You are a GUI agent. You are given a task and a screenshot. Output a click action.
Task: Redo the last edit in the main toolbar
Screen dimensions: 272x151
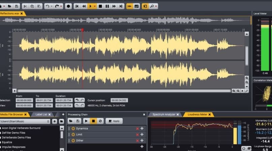(57, 6)
